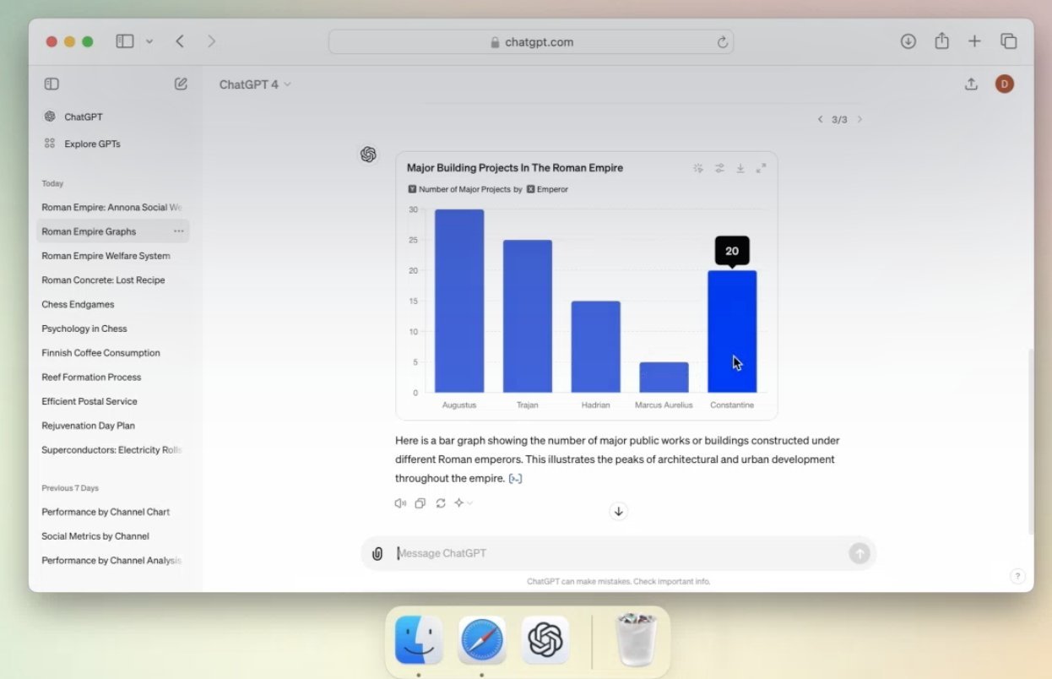The width and height of the screenshot is (1052, 679).
Task: Go to previous response version arrow
Action: 820,119
